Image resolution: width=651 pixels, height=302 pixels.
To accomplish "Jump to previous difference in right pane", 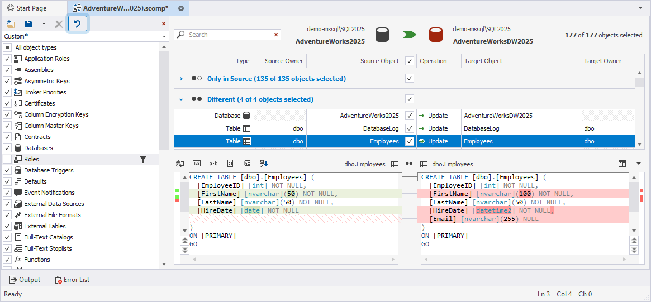I will pos(633,240).
